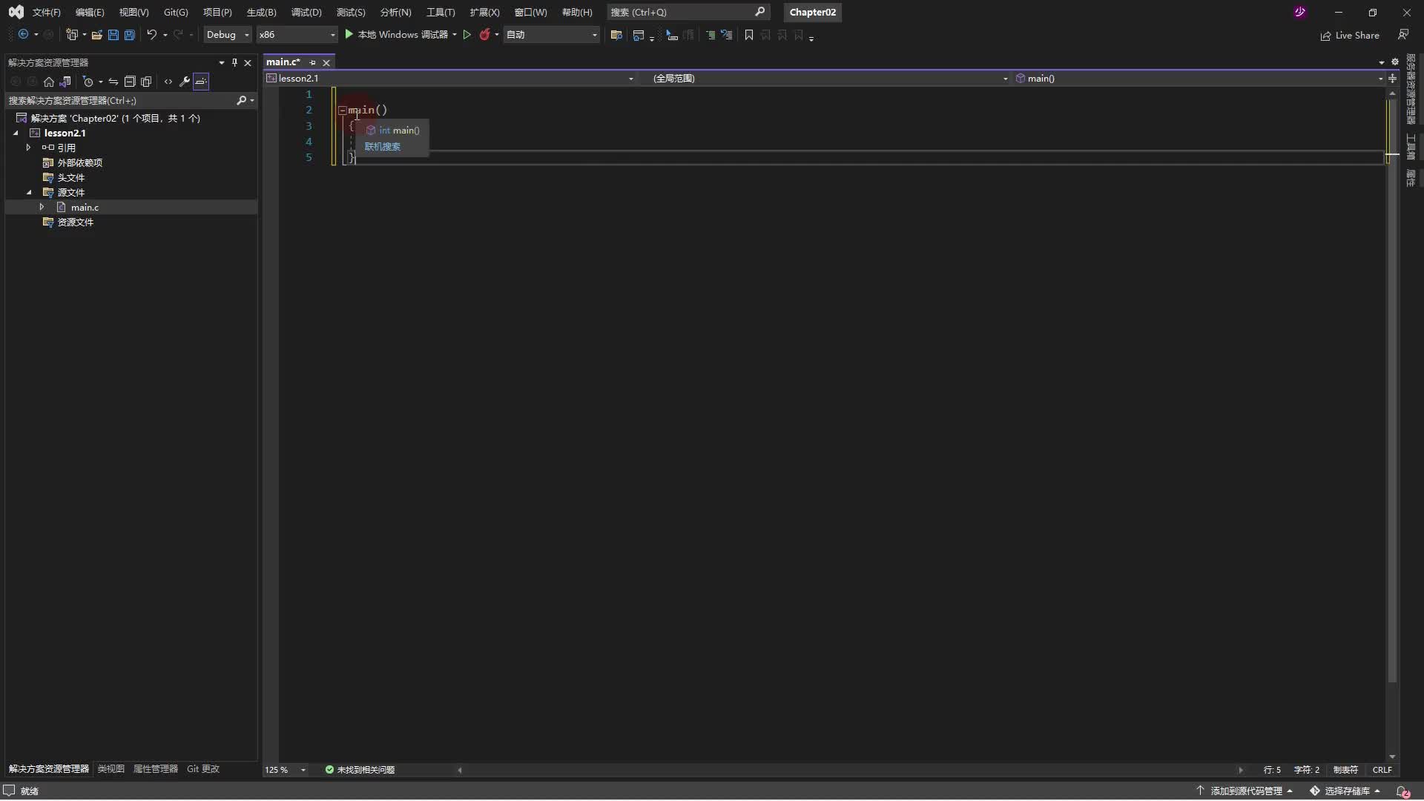Image resolution: width=1424 pixels, height=801 pixels.
Task: Open the Debug configuration dropdown
Action: (228, 35)
